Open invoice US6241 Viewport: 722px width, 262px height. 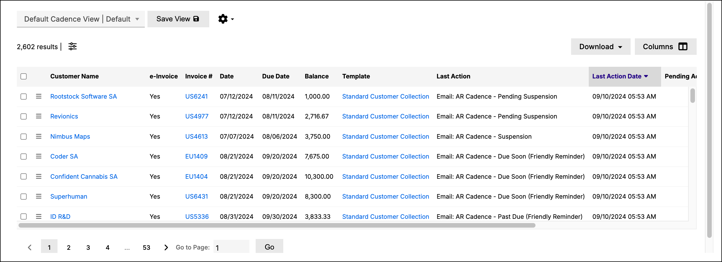pyautogui.click(x=196, y=96)
